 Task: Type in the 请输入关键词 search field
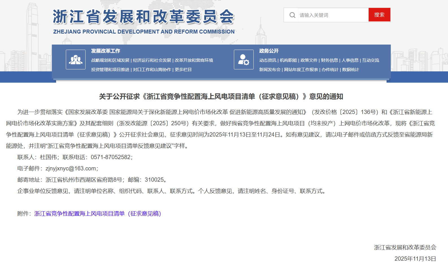click(332, 15)
